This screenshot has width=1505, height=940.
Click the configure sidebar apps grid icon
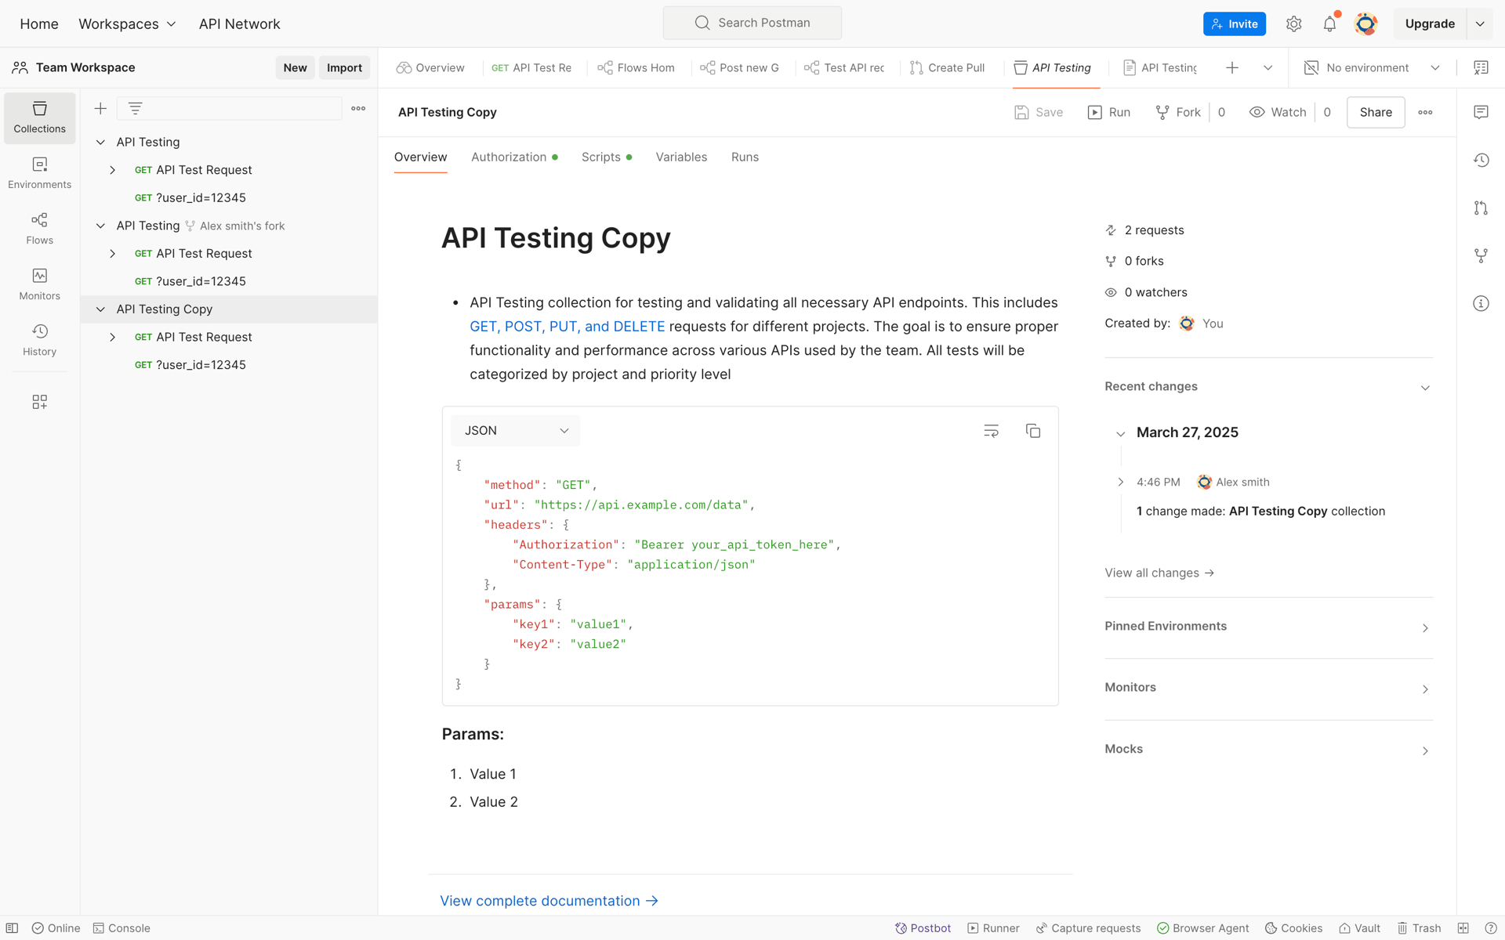click(39, 402)
